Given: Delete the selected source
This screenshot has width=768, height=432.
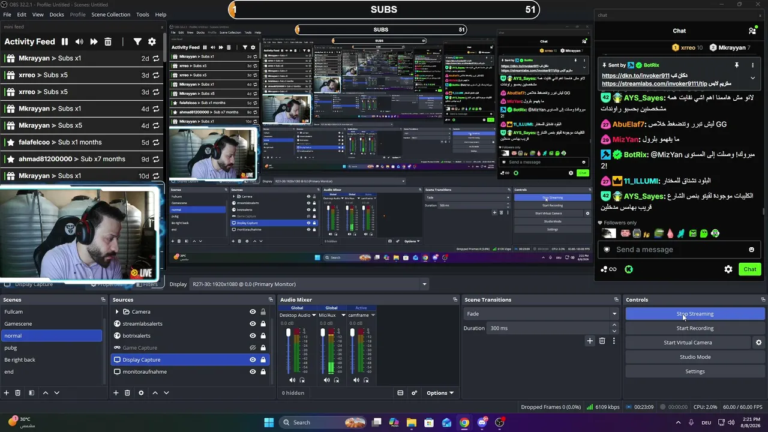Looking at the screenshot, I should (127, 393).
